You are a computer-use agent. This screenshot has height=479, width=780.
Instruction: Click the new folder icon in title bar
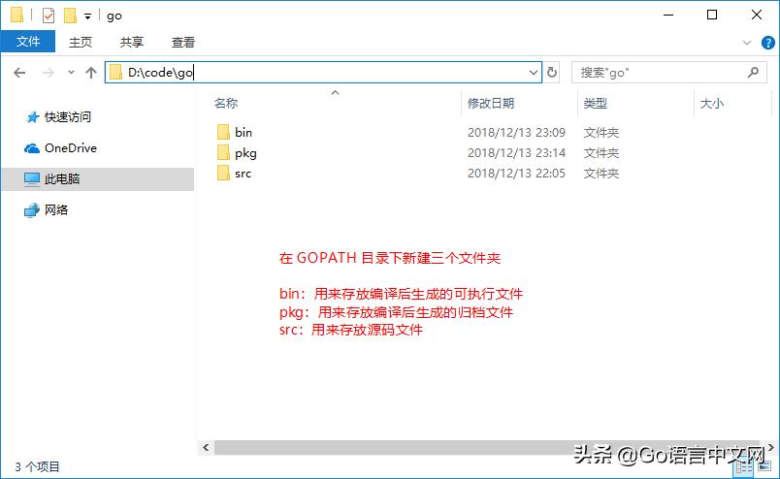[x=70, y=16]
